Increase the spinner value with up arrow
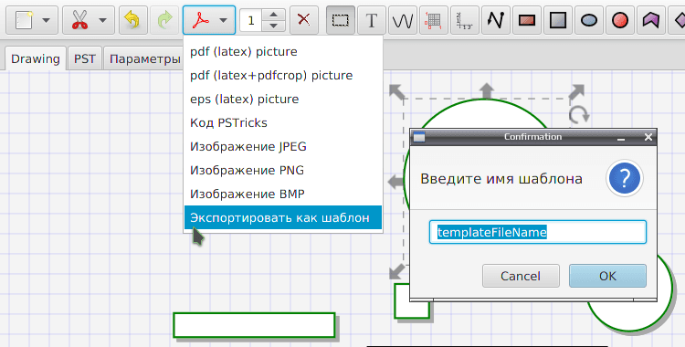Screen dimensions: 685x347 pos(274,15)
